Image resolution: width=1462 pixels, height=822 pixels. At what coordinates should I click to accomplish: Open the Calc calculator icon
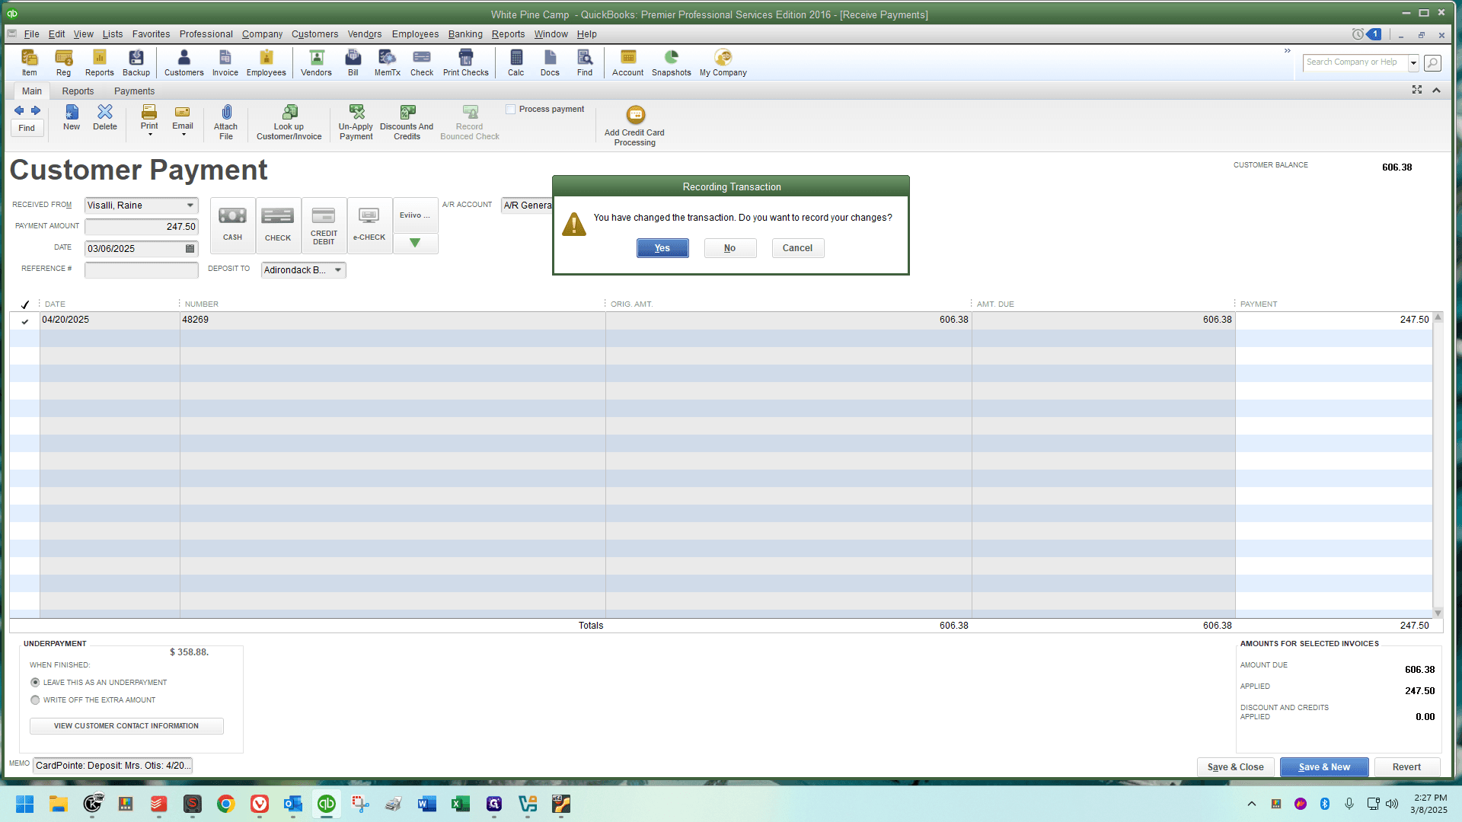click(x=516, y=62)
